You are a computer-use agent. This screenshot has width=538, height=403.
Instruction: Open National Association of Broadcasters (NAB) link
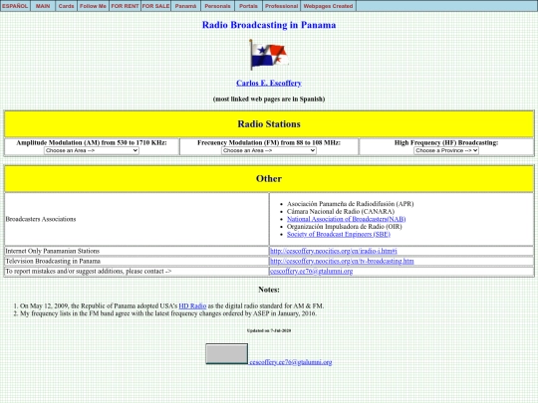(346, 219)
